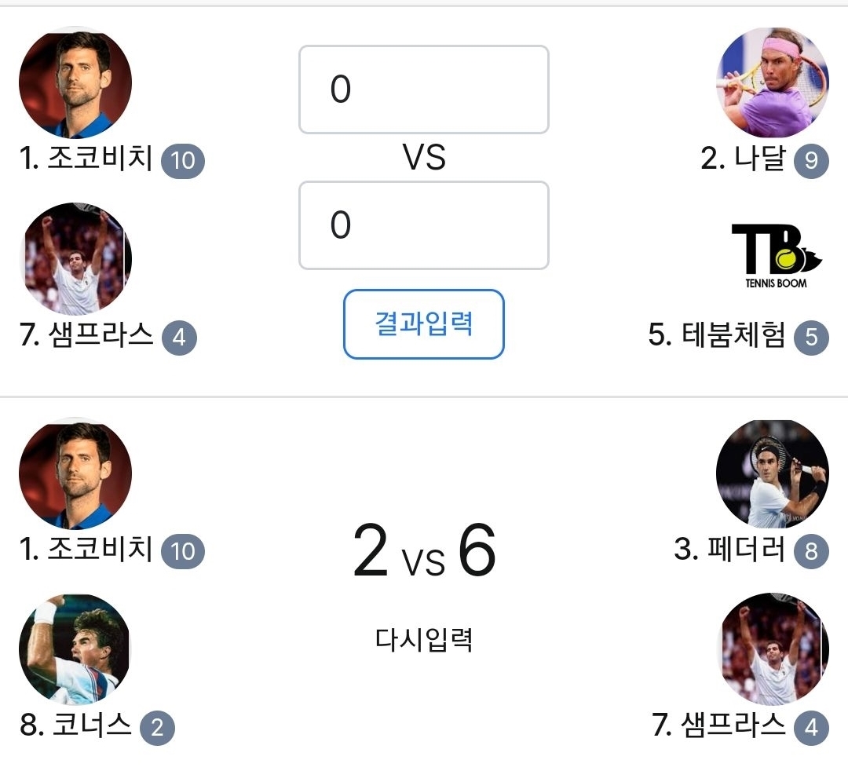Focus the lower score input below VS
Image resolution: width=848 pixels, height=771 pixels.
click(423, 225)
